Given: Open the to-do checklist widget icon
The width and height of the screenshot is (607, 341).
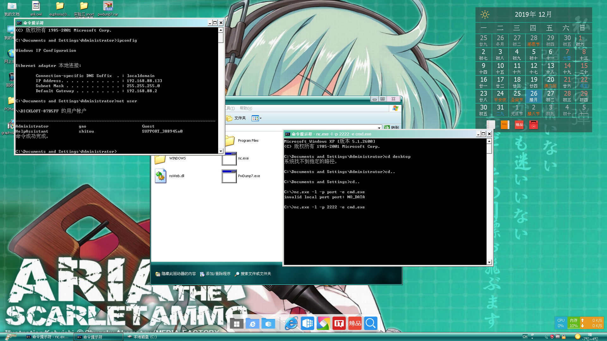Looking at the screenshot, I should (x=491, y=125).
